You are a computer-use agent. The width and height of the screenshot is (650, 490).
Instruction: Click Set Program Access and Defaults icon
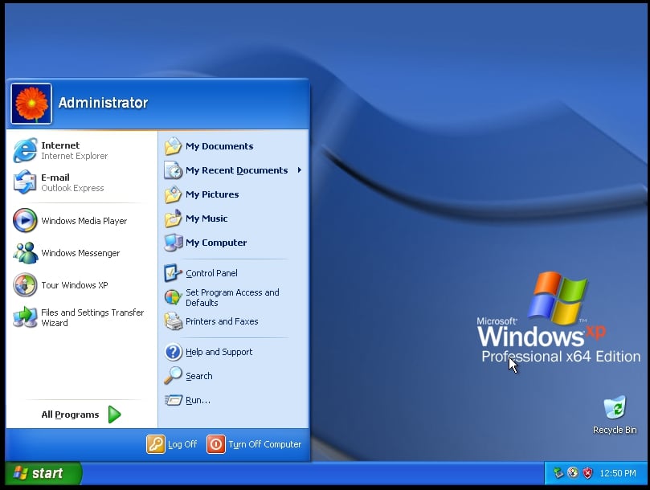coord(174,297)
